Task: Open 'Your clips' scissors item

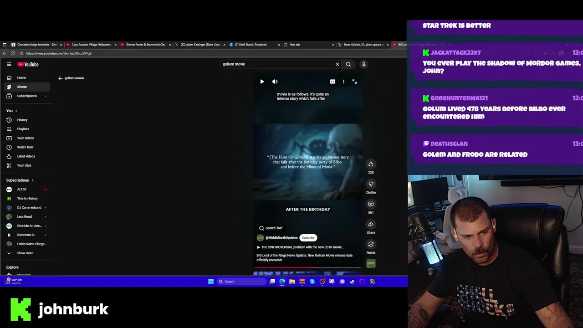Action: coord(26,165)
